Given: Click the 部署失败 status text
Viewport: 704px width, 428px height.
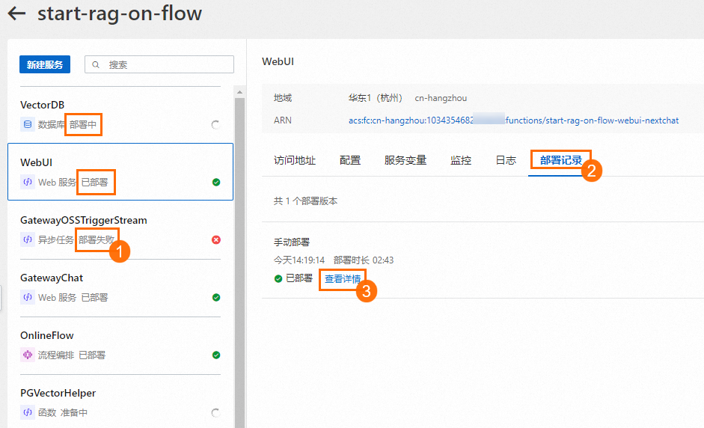Looking at the screenshot, I should tap(97, 240).
